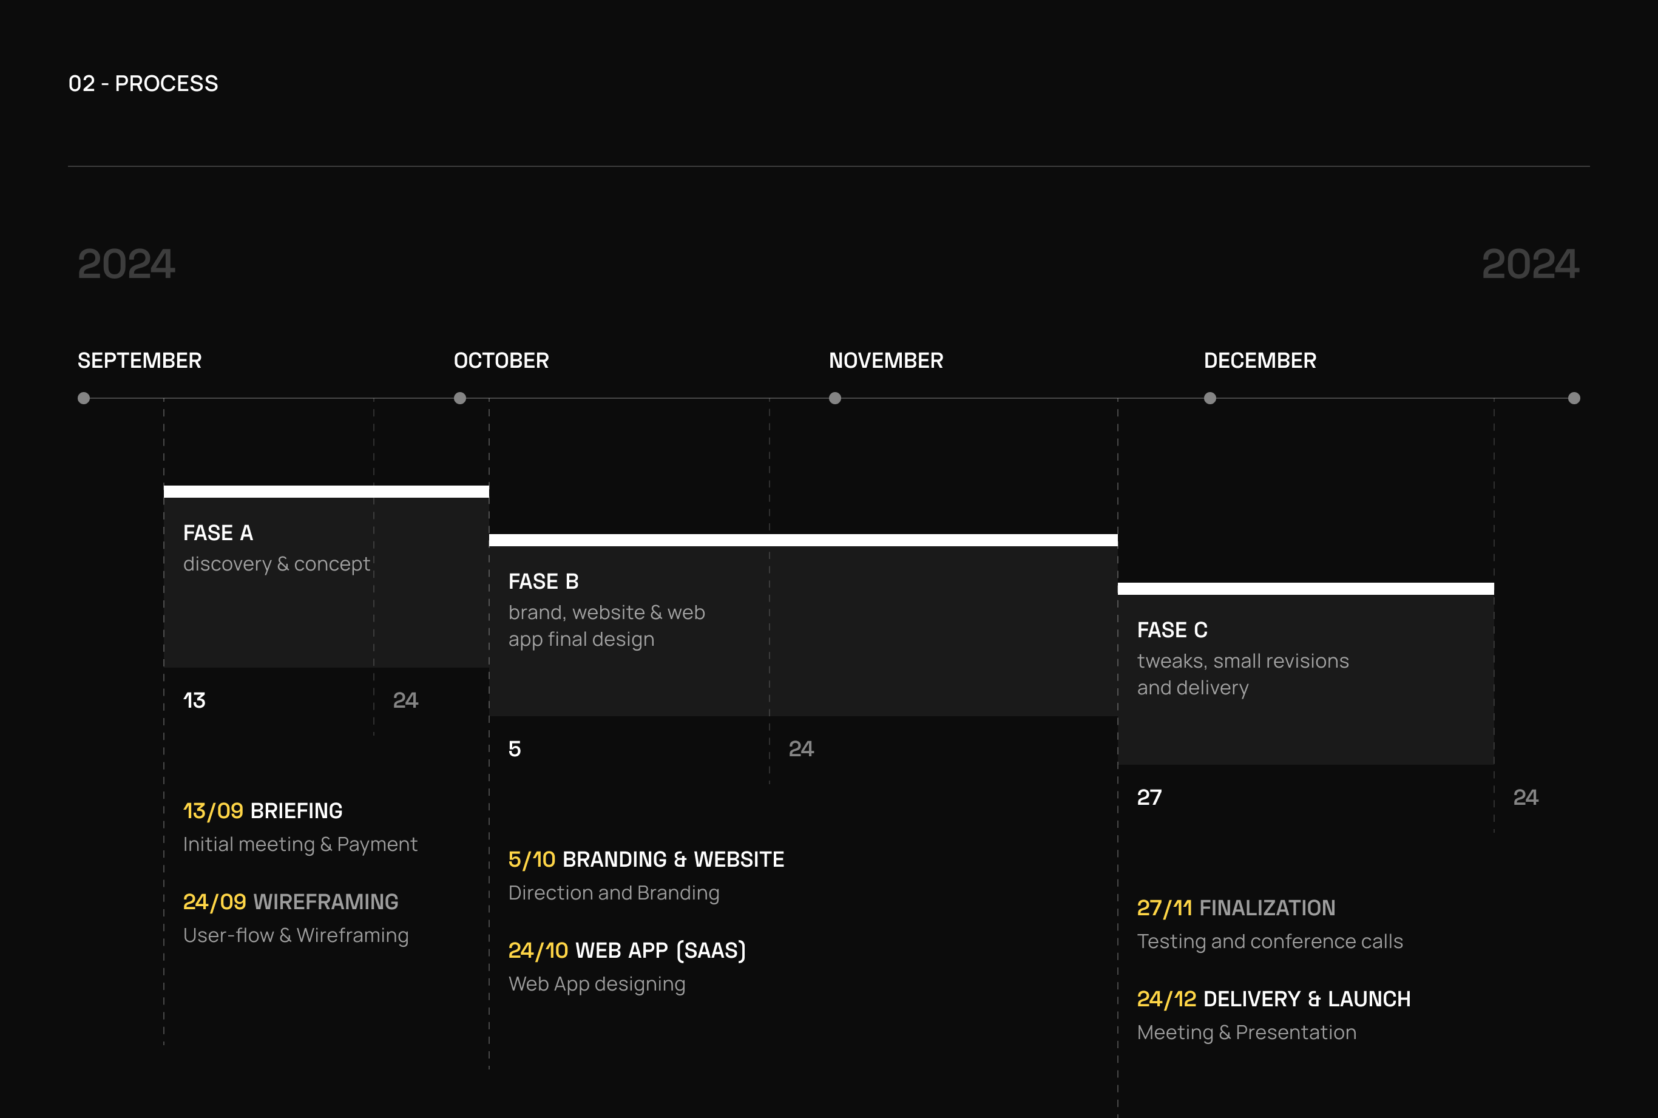Click the '27/11 FINALIZATION' milestone

pos(1236,907)
